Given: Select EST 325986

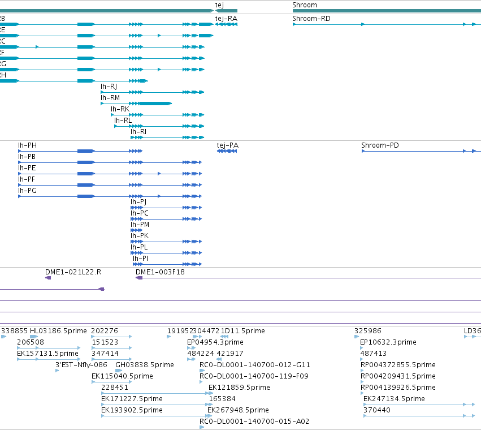Looking at the screenshot, I should [x=368, y=331].
